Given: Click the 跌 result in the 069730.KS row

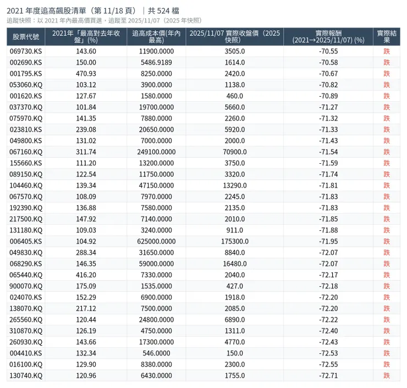Looking at the screenshot, I should point(387,51).
